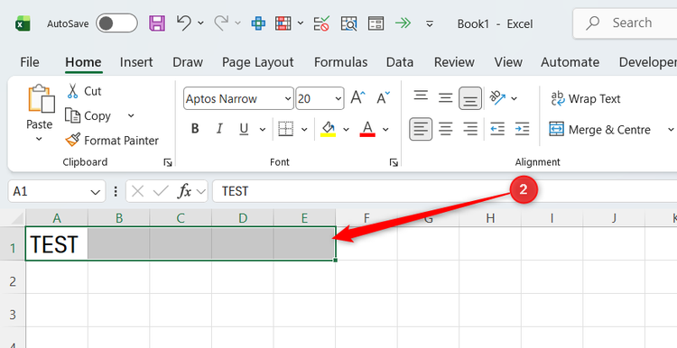Open the Formulas tab

pyautogui.click(x=340, y=62)
